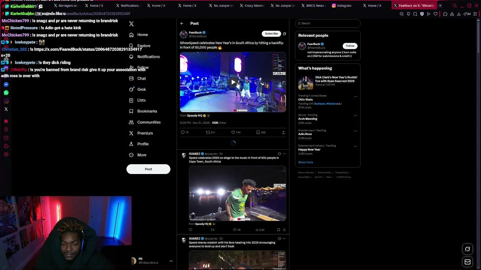Image resolution: width=481 pixels, height=270 pixels.
Task: Open More options for Ohio State trend
Action: pyautogui.click(x=355, y=96)
